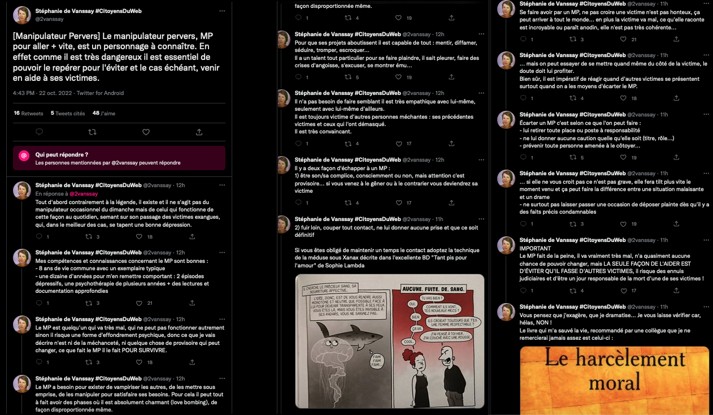Reply to the 'Il y a deux façon d'échapper' tweet
Viewport: 713px width, 415px height.
click(x=298, y=202)
